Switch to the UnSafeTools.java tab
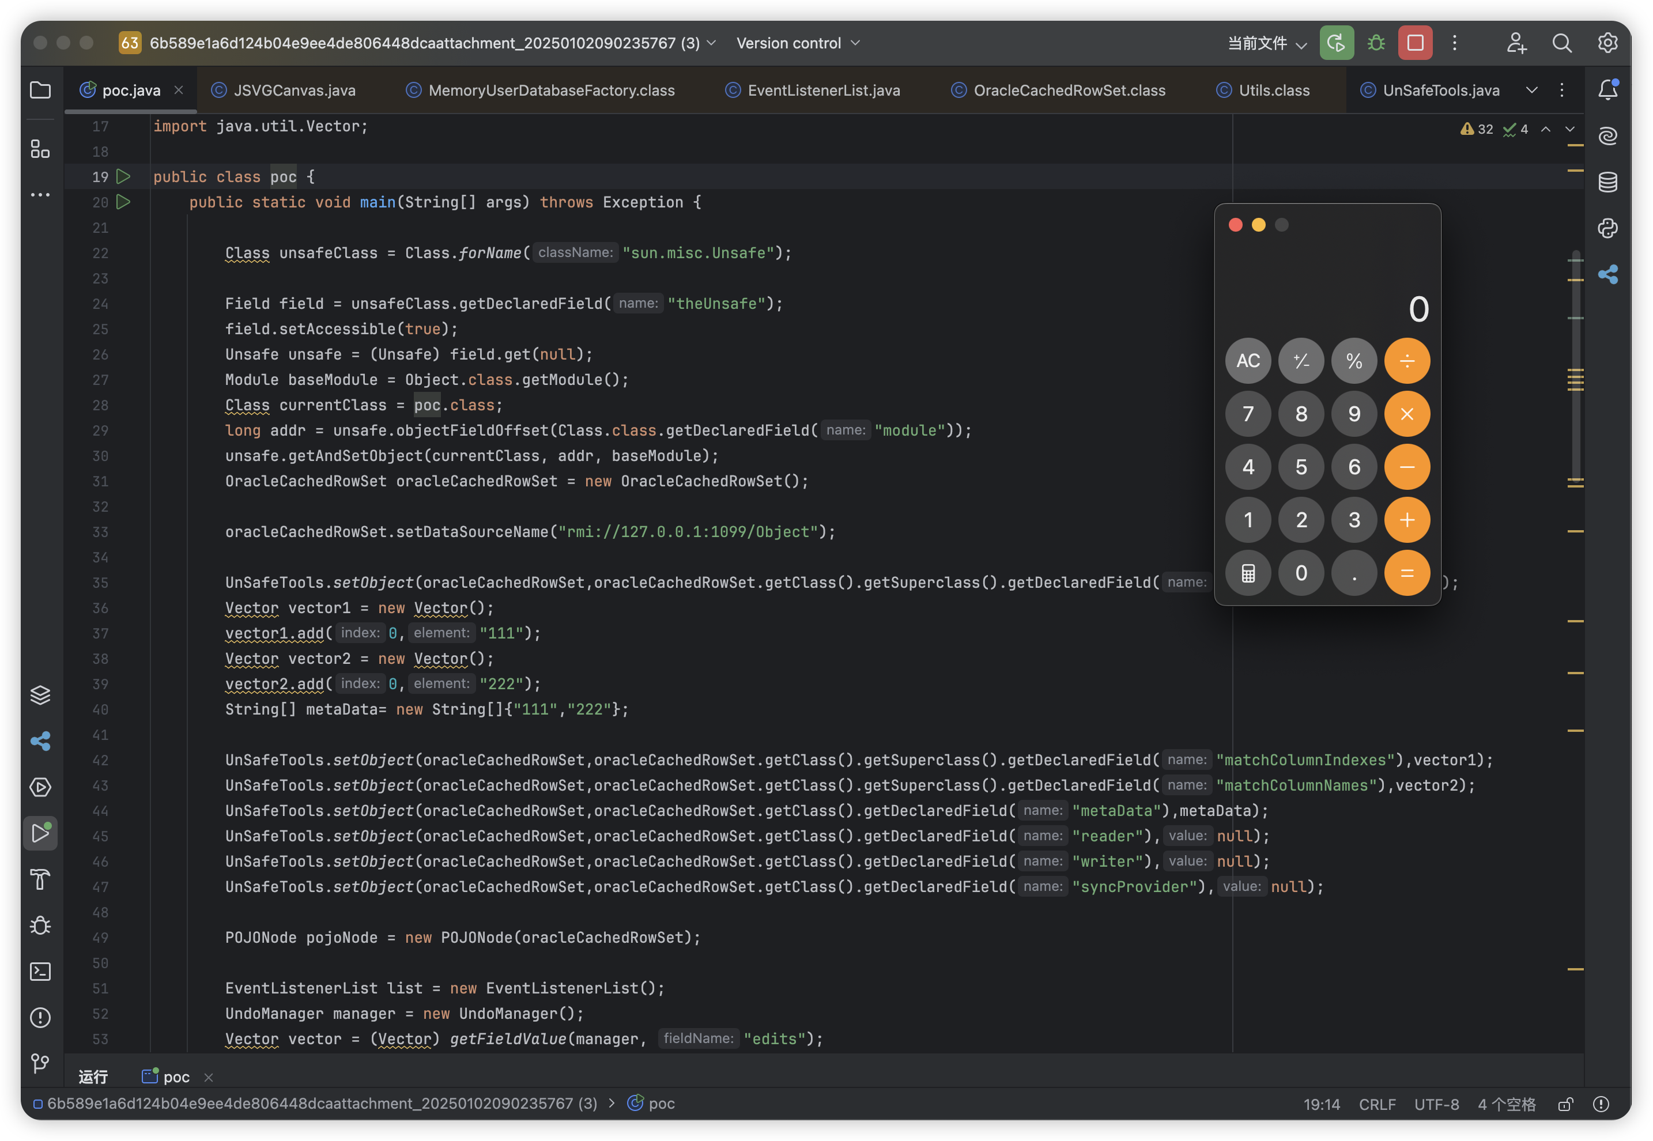 (1430, 90)
